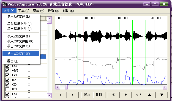Click the single right arrow navigation button

point(73,95)
